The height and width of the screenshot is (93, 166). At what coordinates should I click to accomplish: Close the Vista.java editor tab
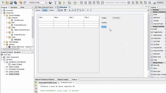[x=69, y=7]
